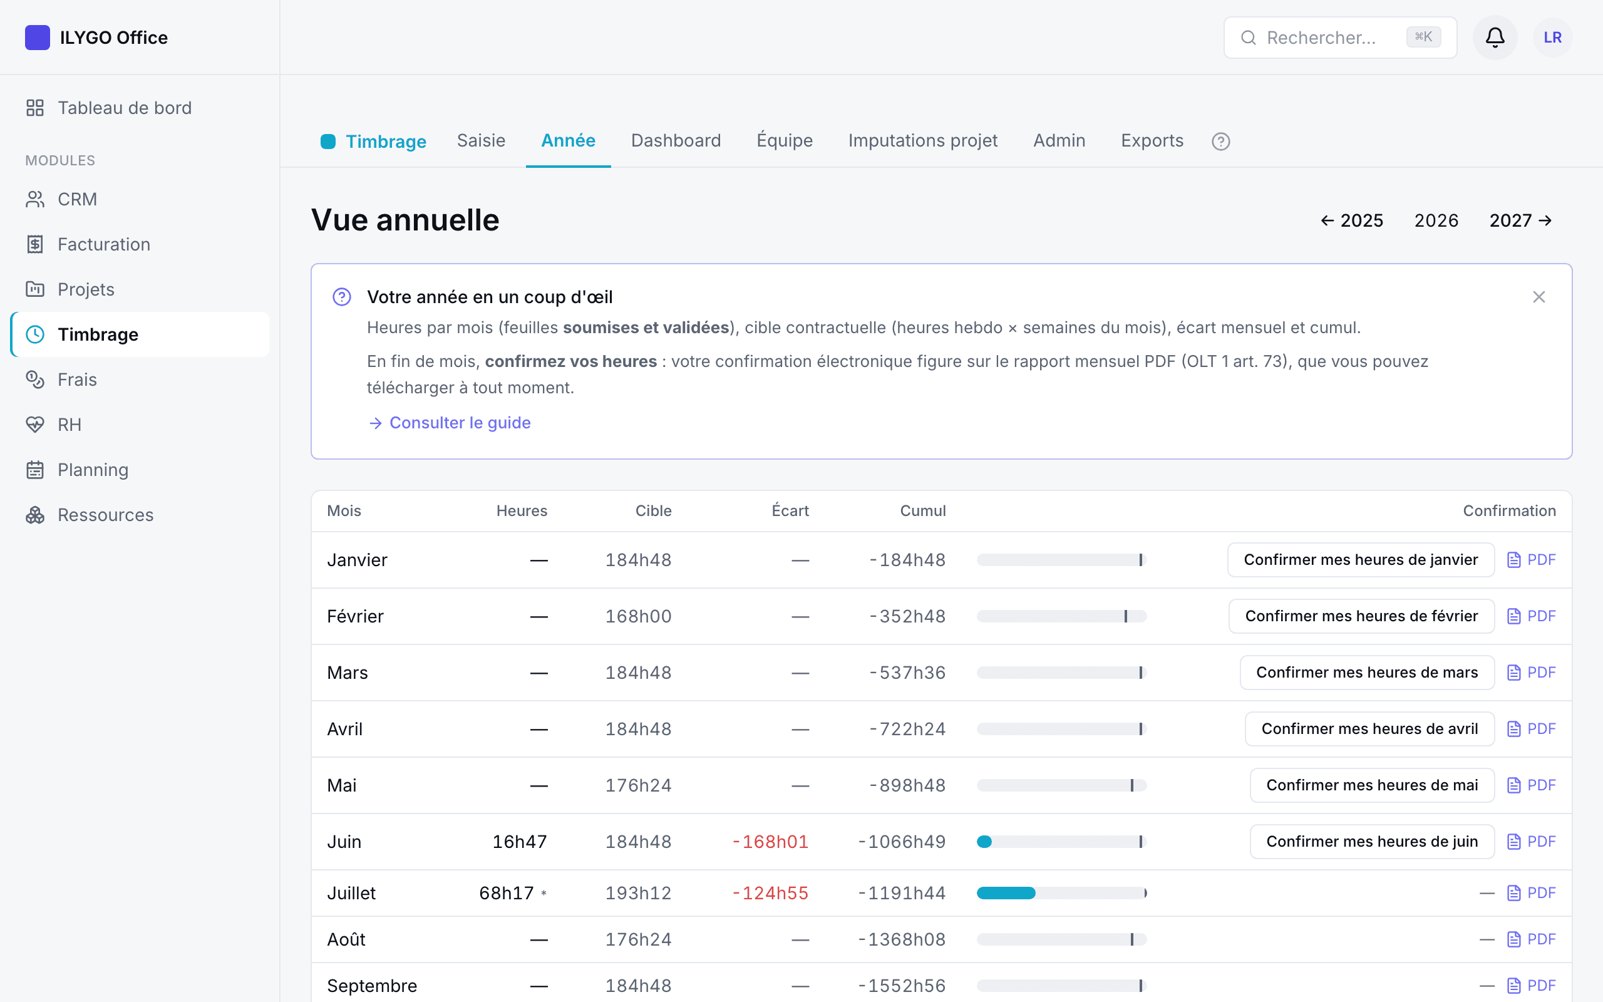This screenshot has width=1603, height=1002.
Task: Click the ILYGO Office logo square
Action: 37,37
